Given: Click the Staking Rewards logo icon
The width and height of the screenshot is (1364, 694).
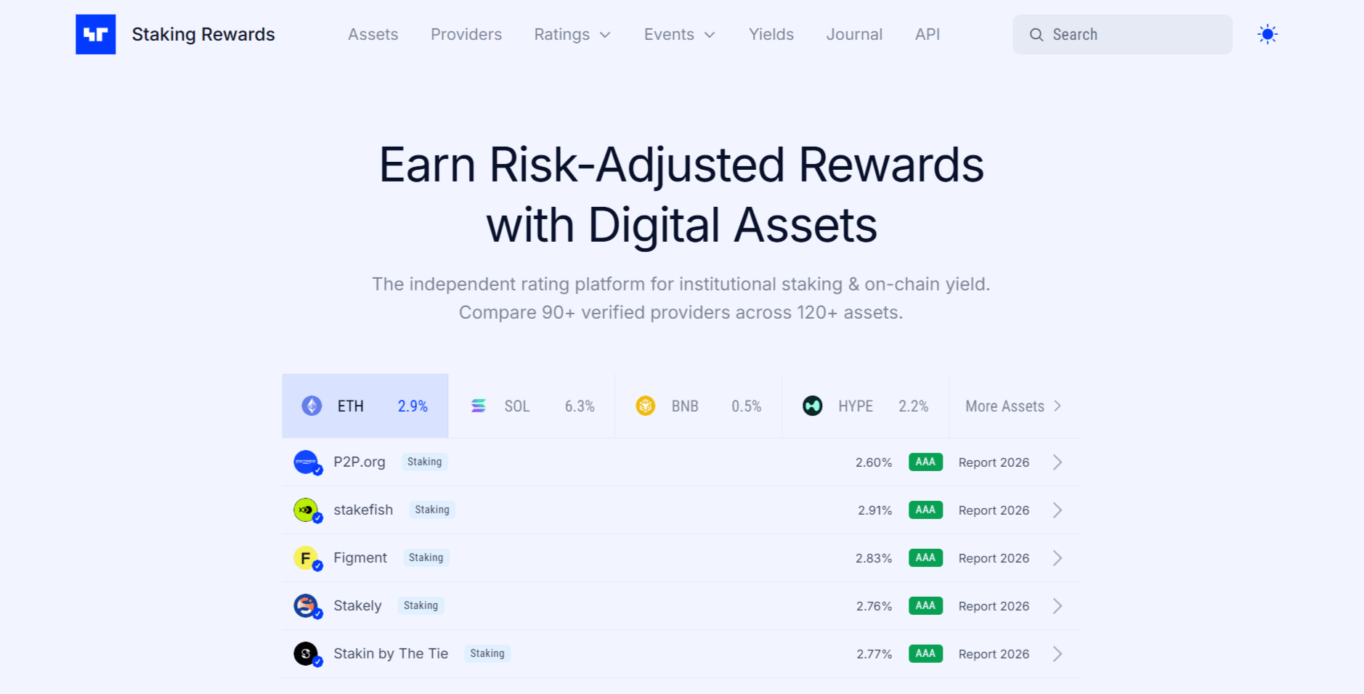Looking at the screenshot, I should [95, 34].
